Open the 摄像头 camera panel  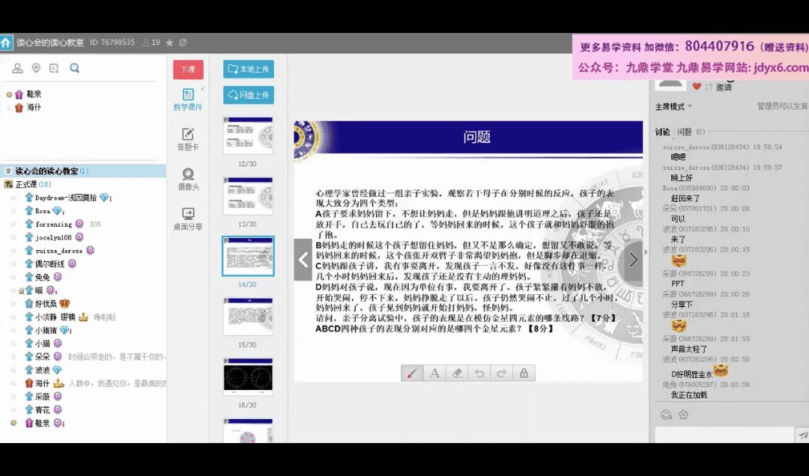tap(188, 179)
